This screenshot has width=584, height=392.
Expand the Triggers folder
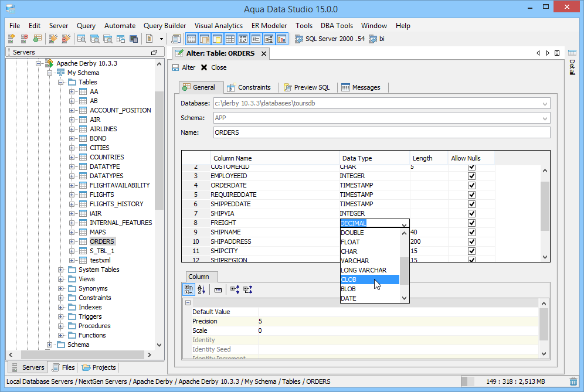coord(60,317)
